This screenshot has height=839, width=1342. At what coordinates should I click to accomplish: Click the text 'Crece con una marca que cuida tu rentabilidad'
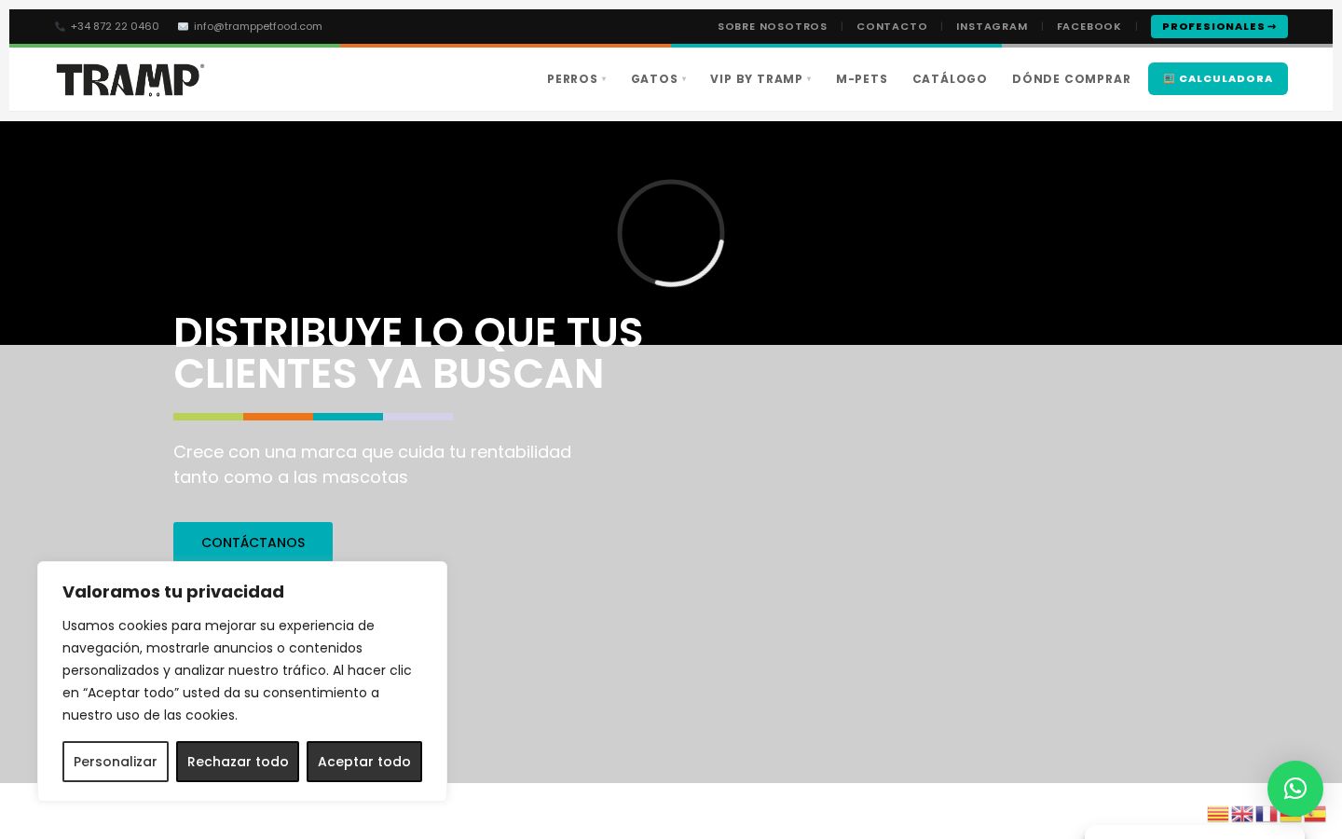click(372, 452)
